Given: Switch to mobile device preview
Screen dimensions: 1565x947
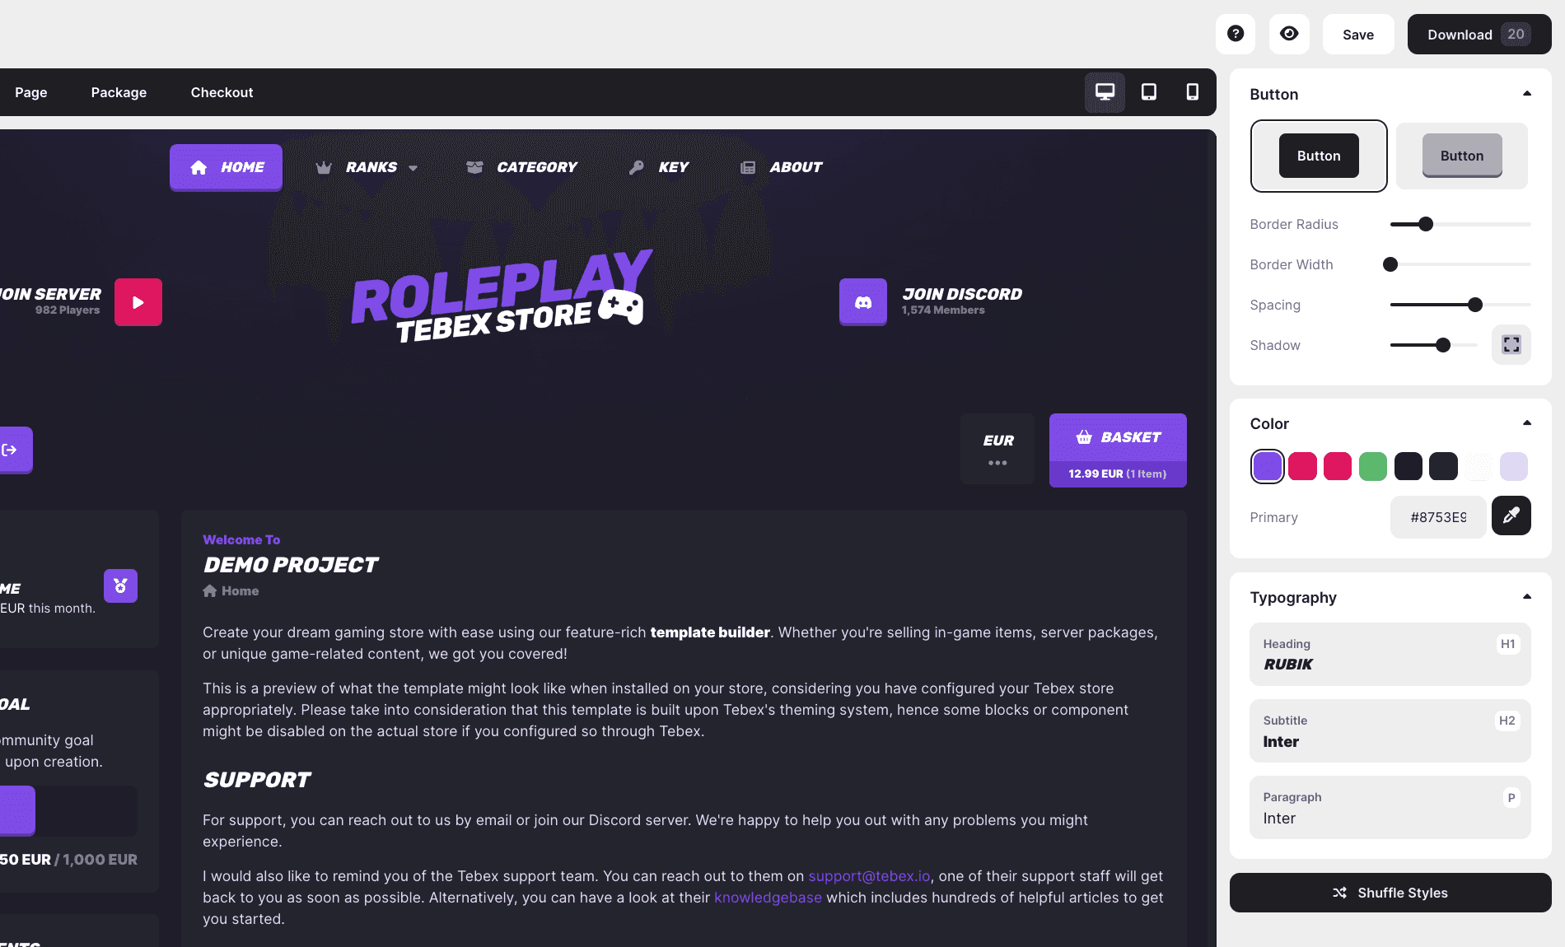Looking at the screenshot, I should 1192,92.
